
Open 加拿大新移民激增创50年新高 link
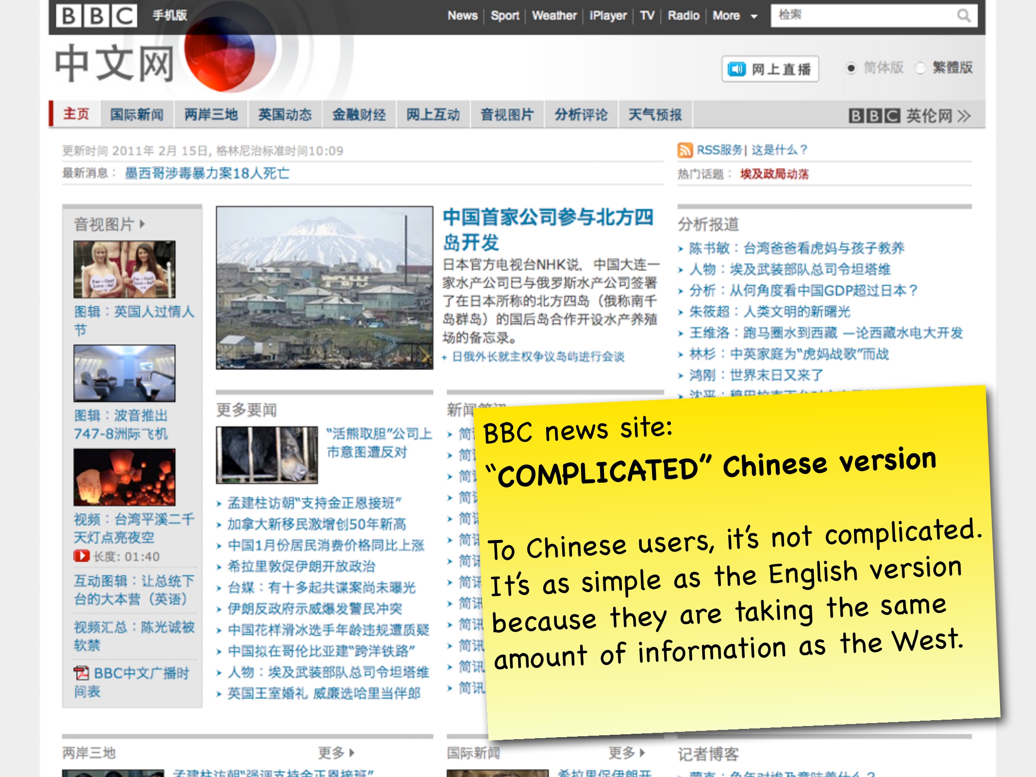point(317,524)
